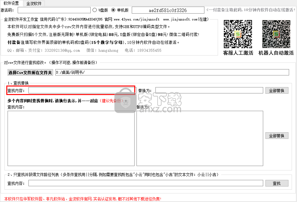Click the multi-line 查找内容 text area
The width and height of the screenshot is (297, 202).
(71, 138)
